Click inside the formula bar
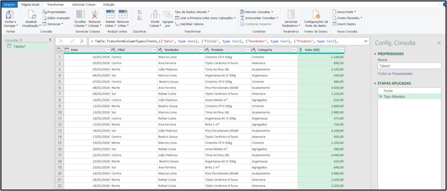The image size is (447, 191). coord(225,42)
